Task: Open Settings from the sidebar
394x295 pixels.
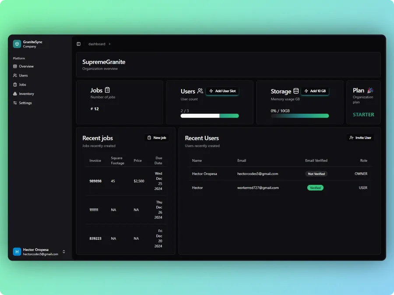Action: pos(25,103)
